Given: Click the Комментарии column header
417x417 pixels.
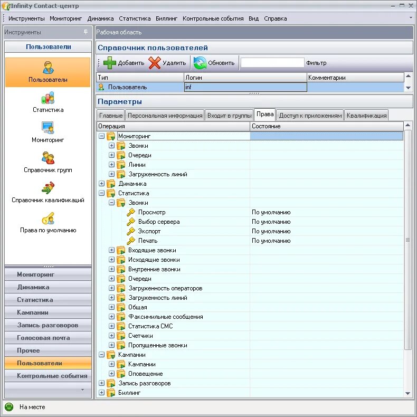Looking at the screenshot, I should click(356, 78).
